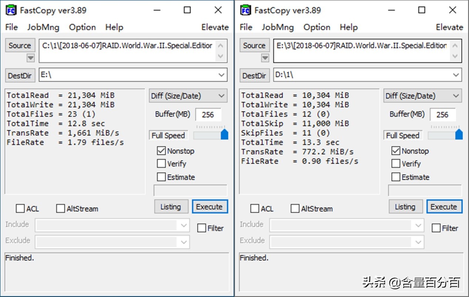This screenshot has height=297, width=469.
Task: Open Source history arrow in right window
Action: click(265, 58)
